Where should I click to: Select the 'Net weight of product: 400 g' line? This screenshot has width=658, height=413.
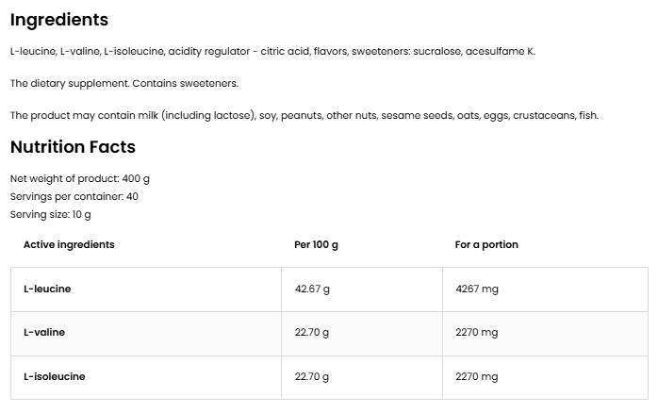[x=80, y=178]
